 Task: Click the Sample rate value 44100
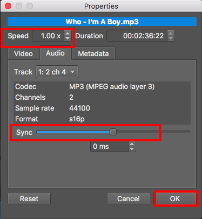pyautogui.click(x=79, y=108)
